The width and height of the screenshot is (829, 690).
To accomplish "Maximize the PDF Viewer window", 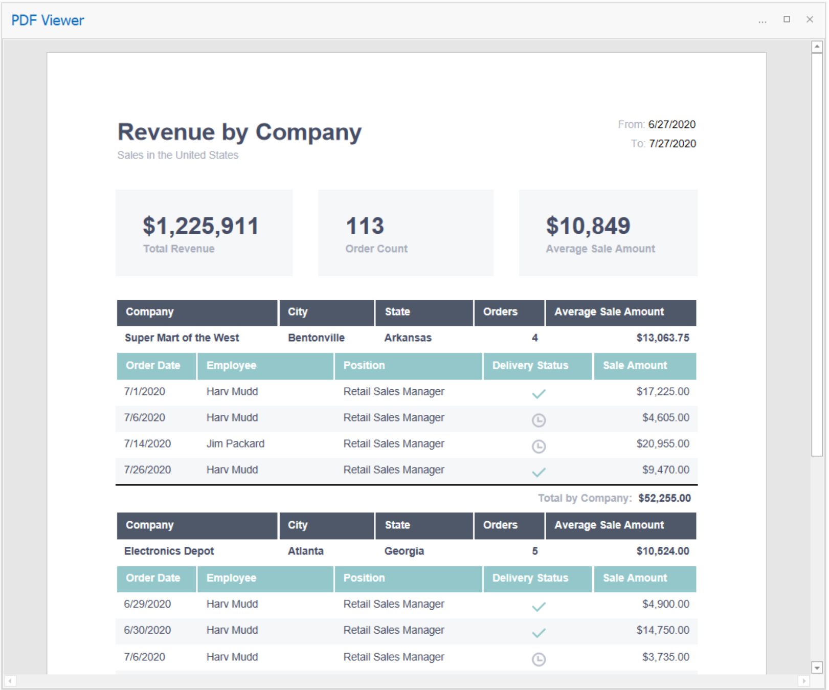I will pos(787,19).
